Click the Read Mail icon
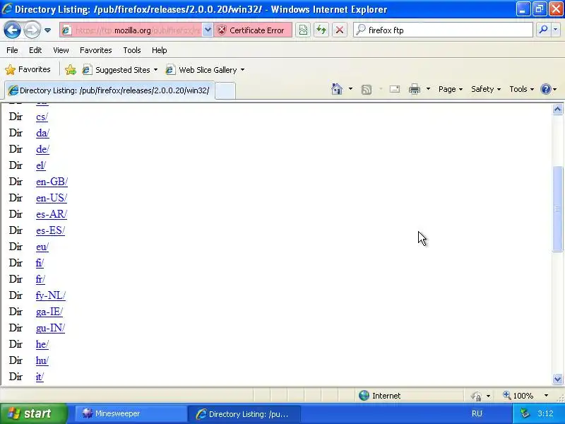Image resolution: width=565 pixels, height=424 pixels. click(395, 89)
